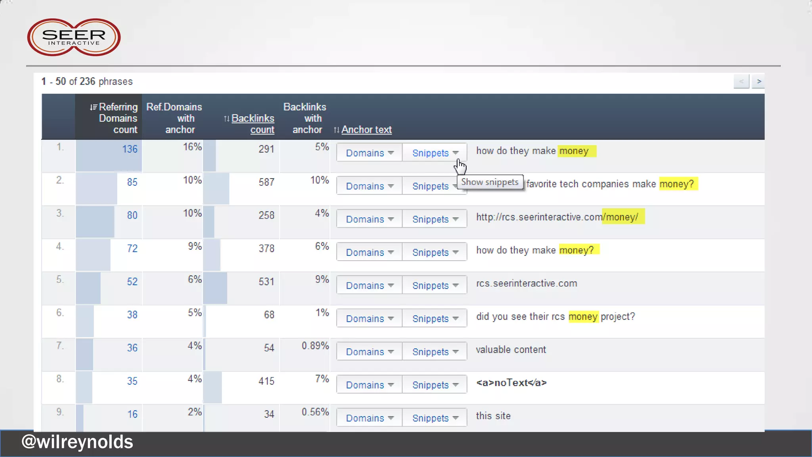Open Snippets dropdown for noText row
Viewport: 812px width, 457px height.
435,385
